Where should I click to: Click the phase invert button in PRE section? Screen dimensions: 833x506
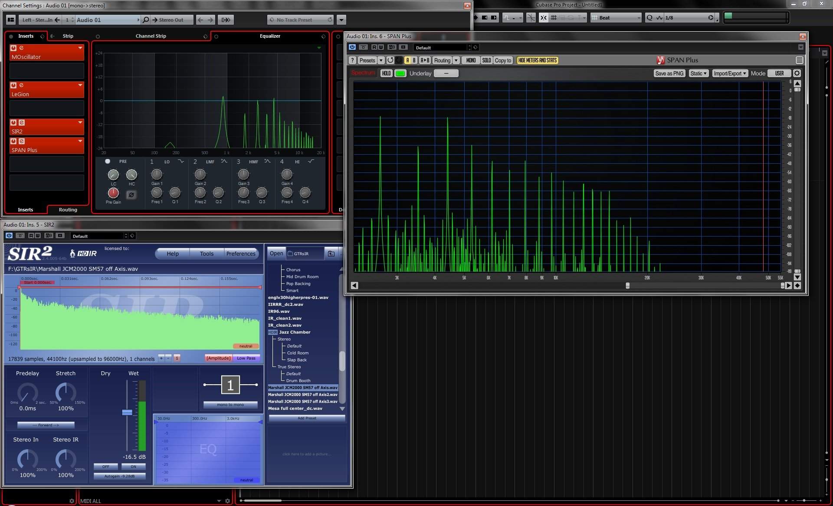click(131, 195)
